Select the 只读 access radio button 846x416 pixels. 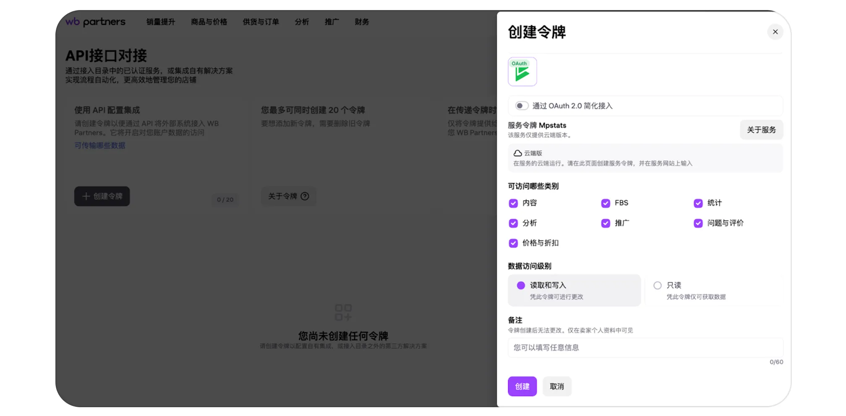[658, 285]
